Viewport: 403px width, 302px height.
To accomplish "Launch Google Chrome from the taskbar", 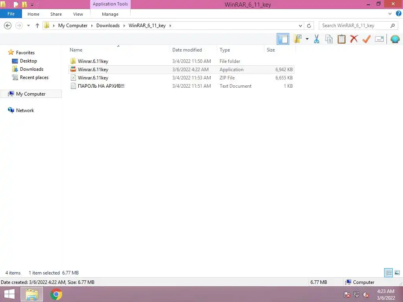I will (x=56, y=294).
